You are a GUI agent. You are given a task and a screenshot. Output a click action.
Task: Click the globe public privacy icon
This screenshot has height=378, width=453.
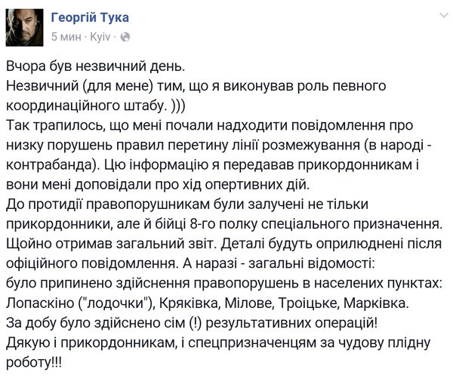pos(125,37)
